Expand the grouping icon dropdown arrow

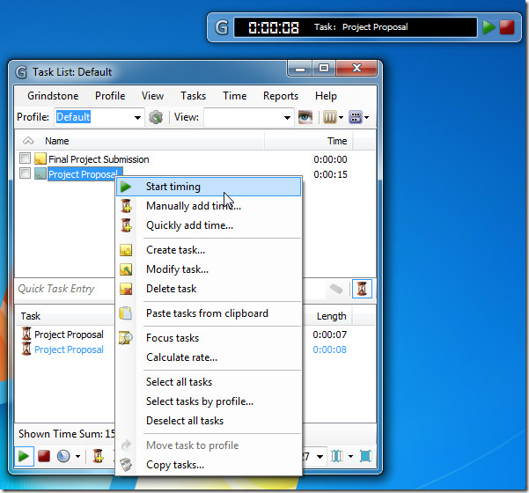[367, 117]
